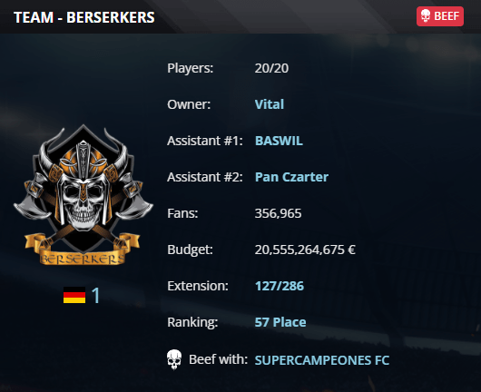View the 57 Place ranking link
Screen dimensions: 481x392
tap(280, 322)
